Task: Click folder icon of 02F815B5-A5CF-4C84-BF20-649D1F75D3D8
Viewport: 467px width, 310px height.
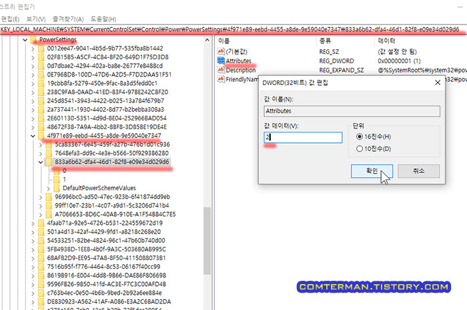Action: (x=41, y=57)
